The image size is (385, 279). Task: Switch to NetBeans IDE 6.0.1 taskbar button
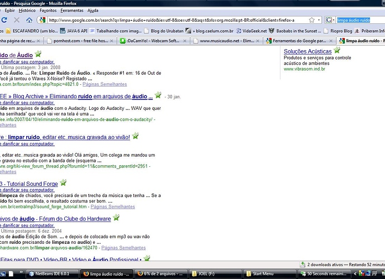(52, 273)
